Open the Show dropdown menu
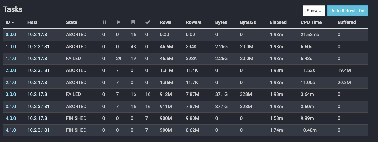This screenshot has height=142, width=378. [314, 11]
